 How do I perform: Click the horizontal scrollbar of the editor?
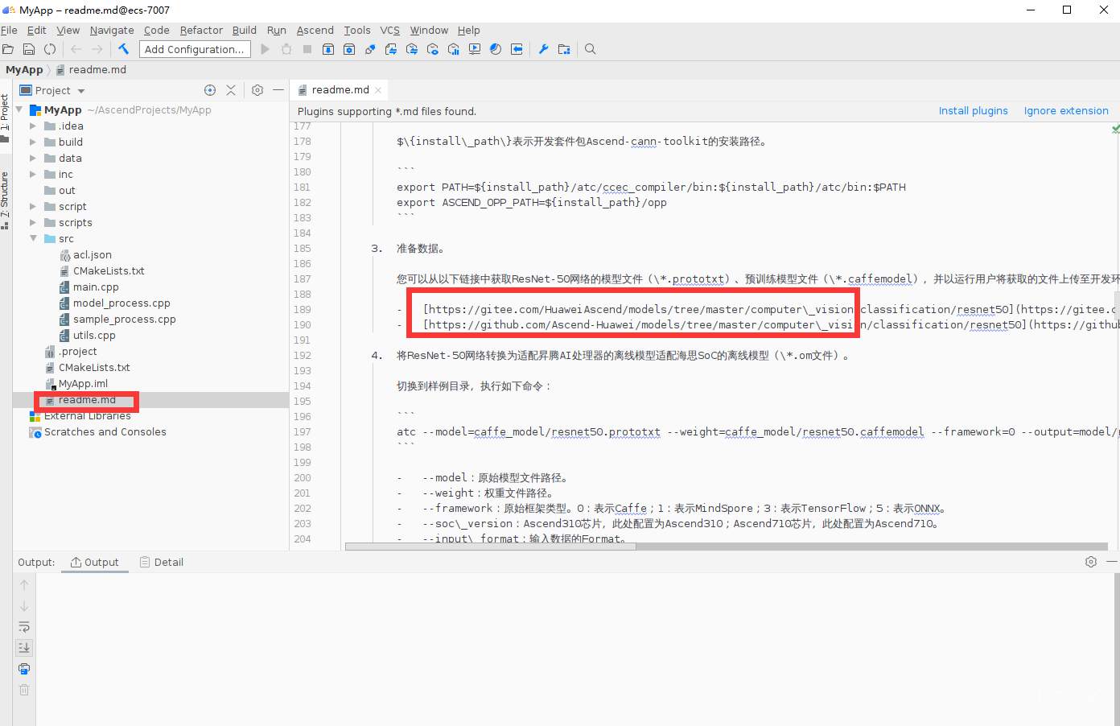pos(490,546)
